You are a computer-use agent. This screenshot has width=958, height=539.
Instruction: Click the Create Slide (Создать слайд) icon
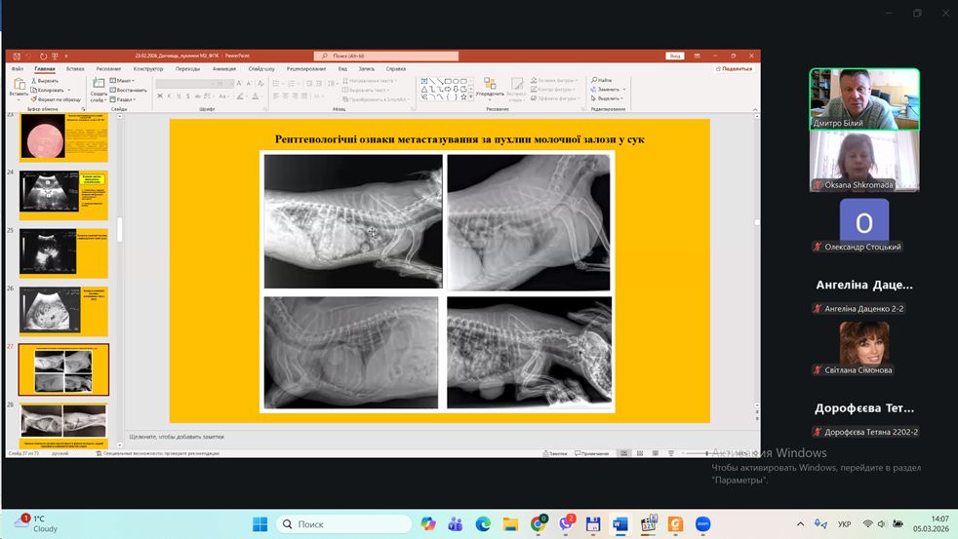tap(99, 85)
